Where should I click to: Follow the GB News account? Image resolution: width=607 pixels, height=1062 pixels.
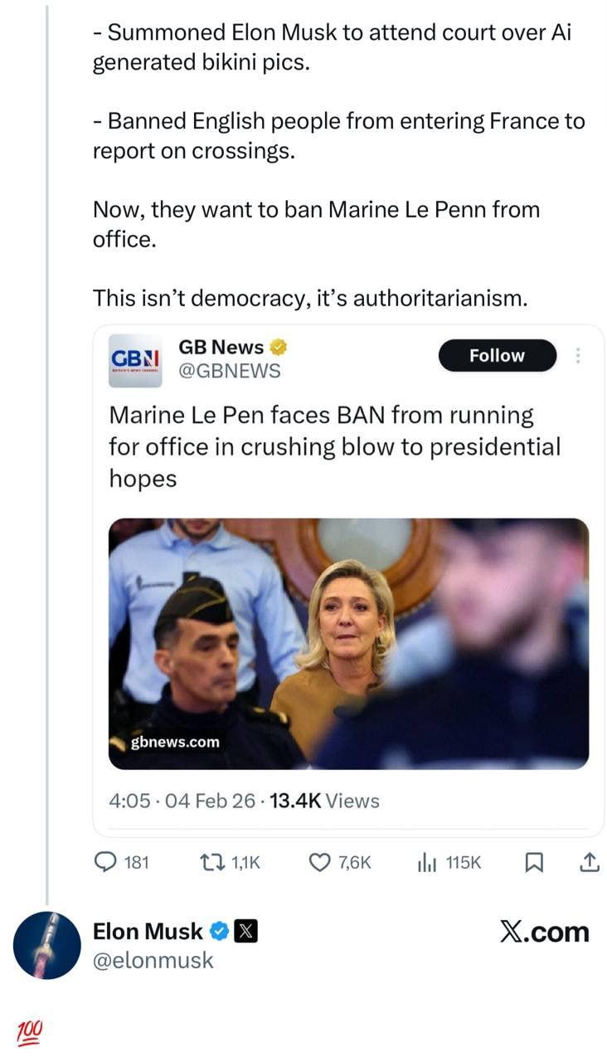(497, 355)
